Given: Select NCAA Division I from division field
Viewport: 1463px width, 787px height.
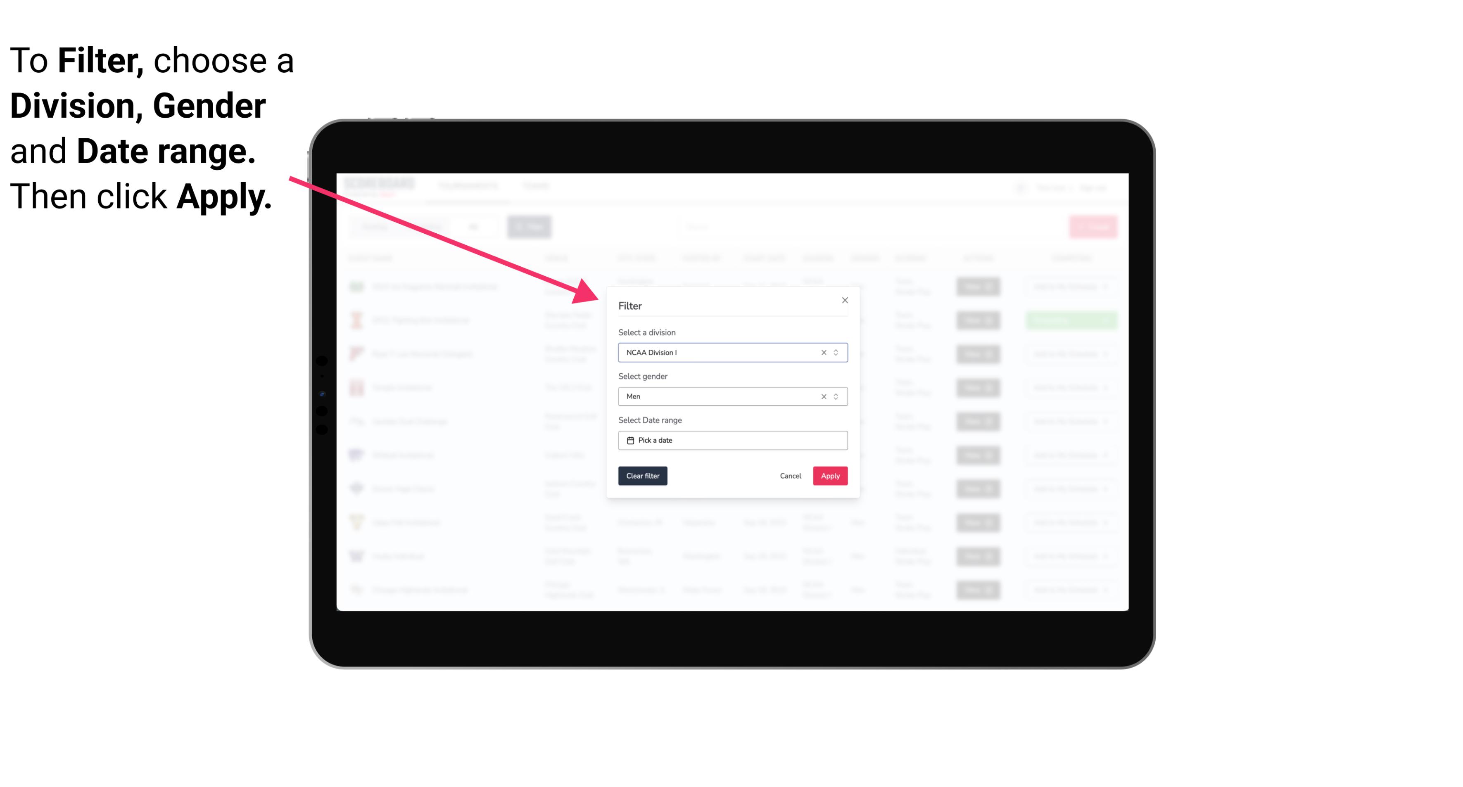Looking at the screenshot, I should pos(731,353).
